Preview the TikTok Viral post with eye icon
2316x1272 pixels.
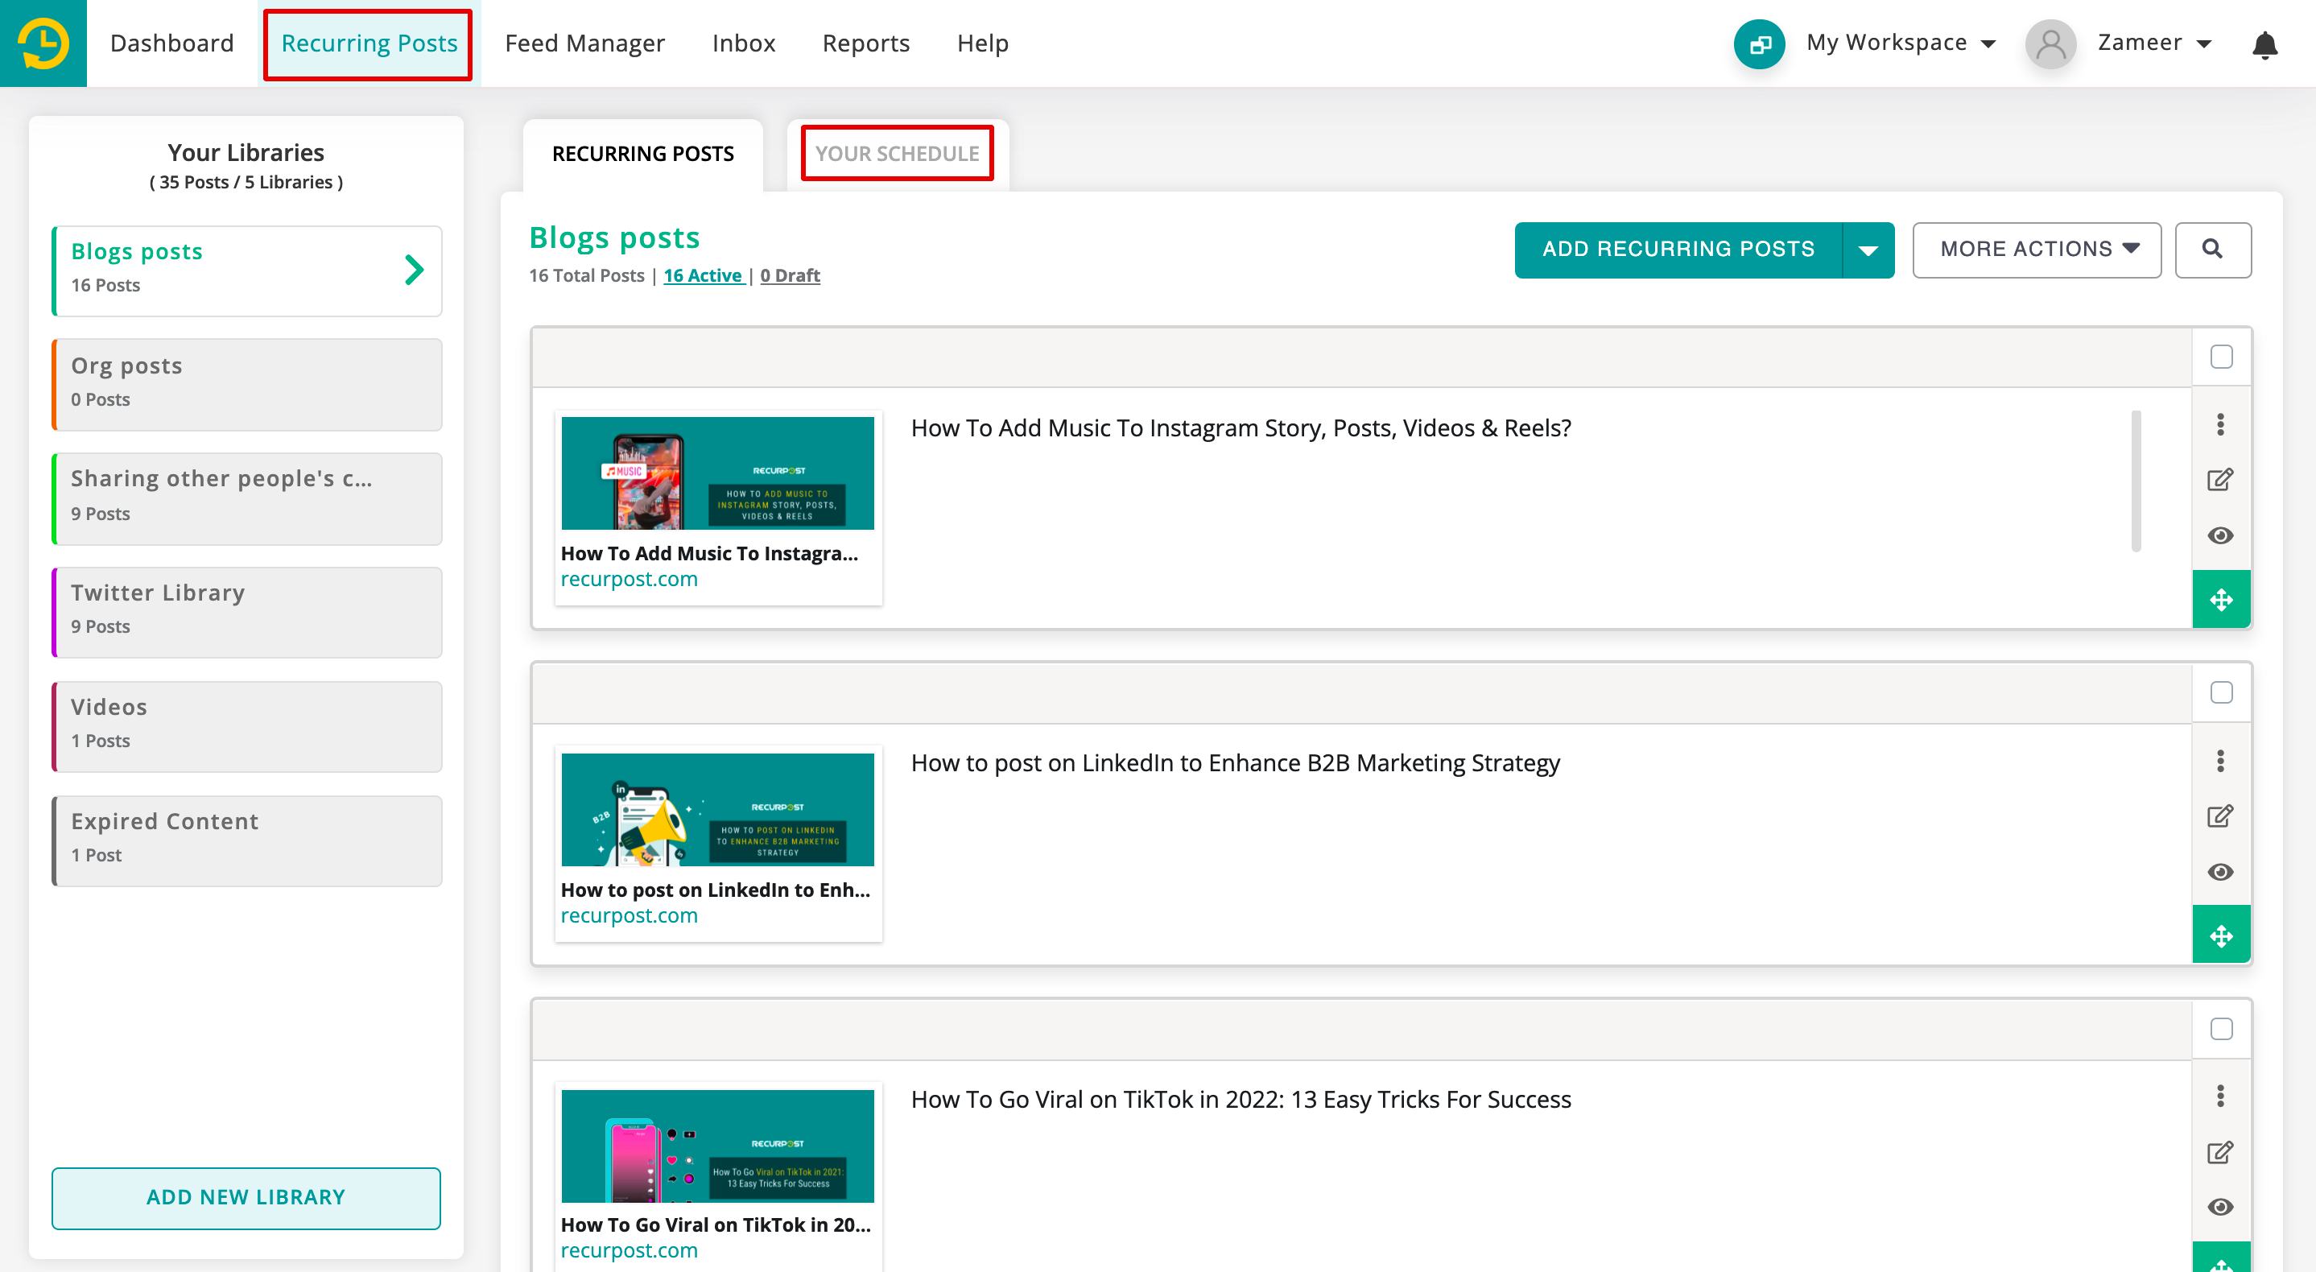pos(2219,1208)
